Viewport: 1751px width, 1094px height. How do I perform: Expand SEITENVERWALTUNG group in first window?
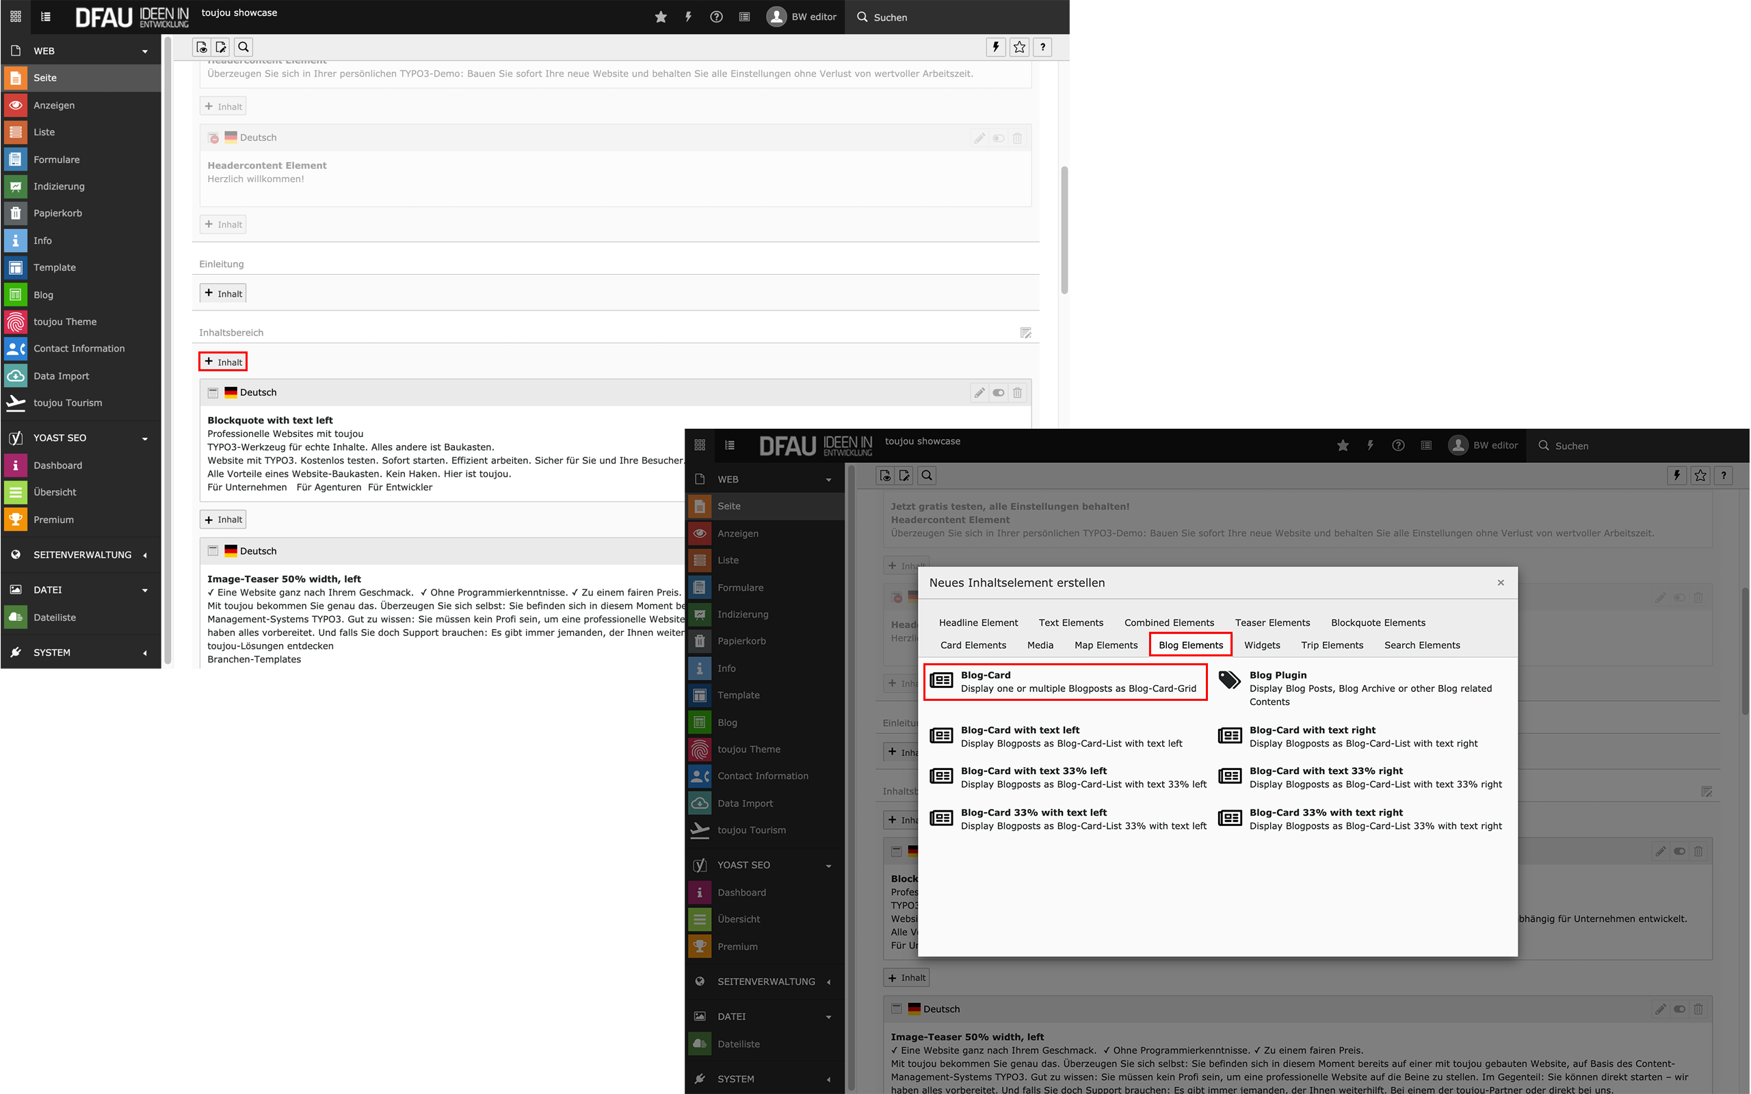click(81, 555)
